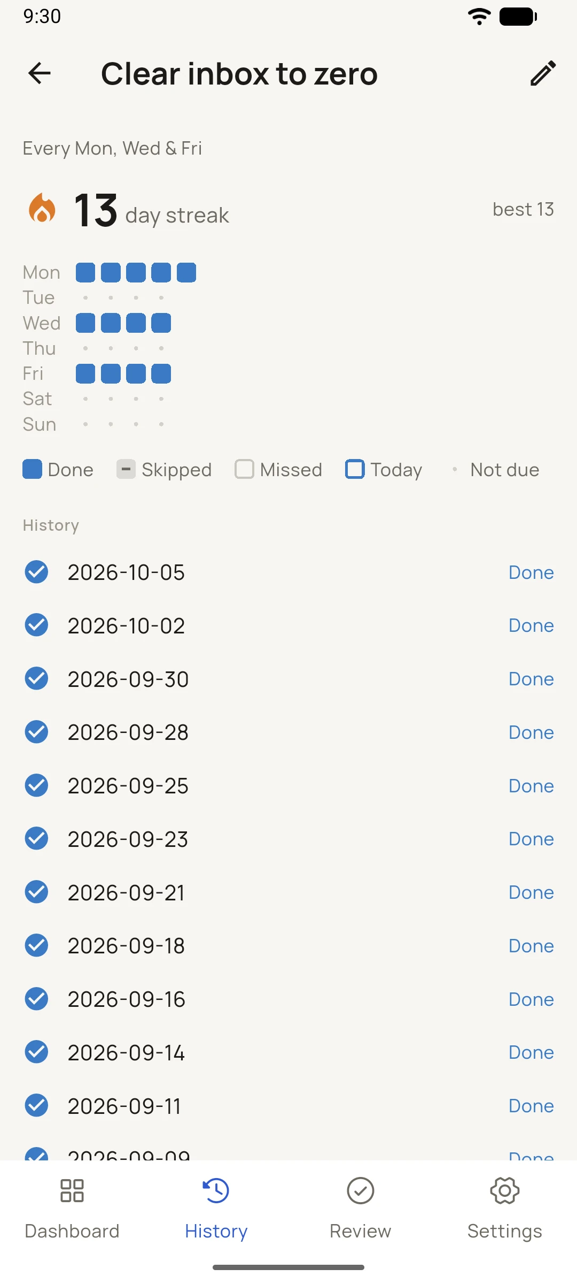Toggle check circle for 2026-10-05
577x1284 pixels.
(37, 572)
